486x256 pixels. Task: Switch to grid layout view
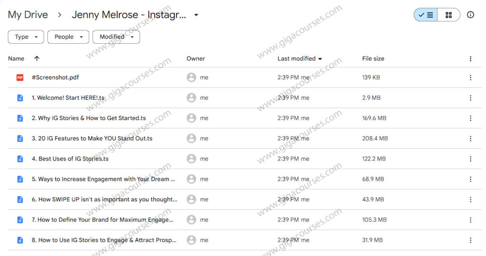[449, 15]
